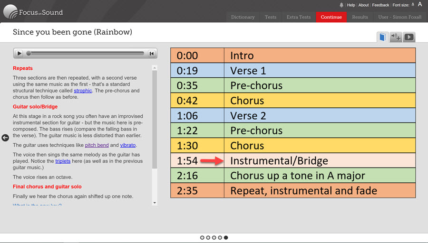Click the Guitar solo/Bridge heading
The image size is (428, 243).
coord(35,106)
